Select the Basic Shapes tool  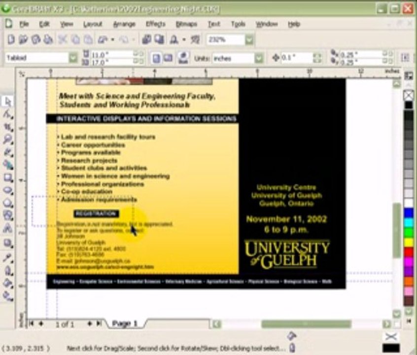pos(7,215)
